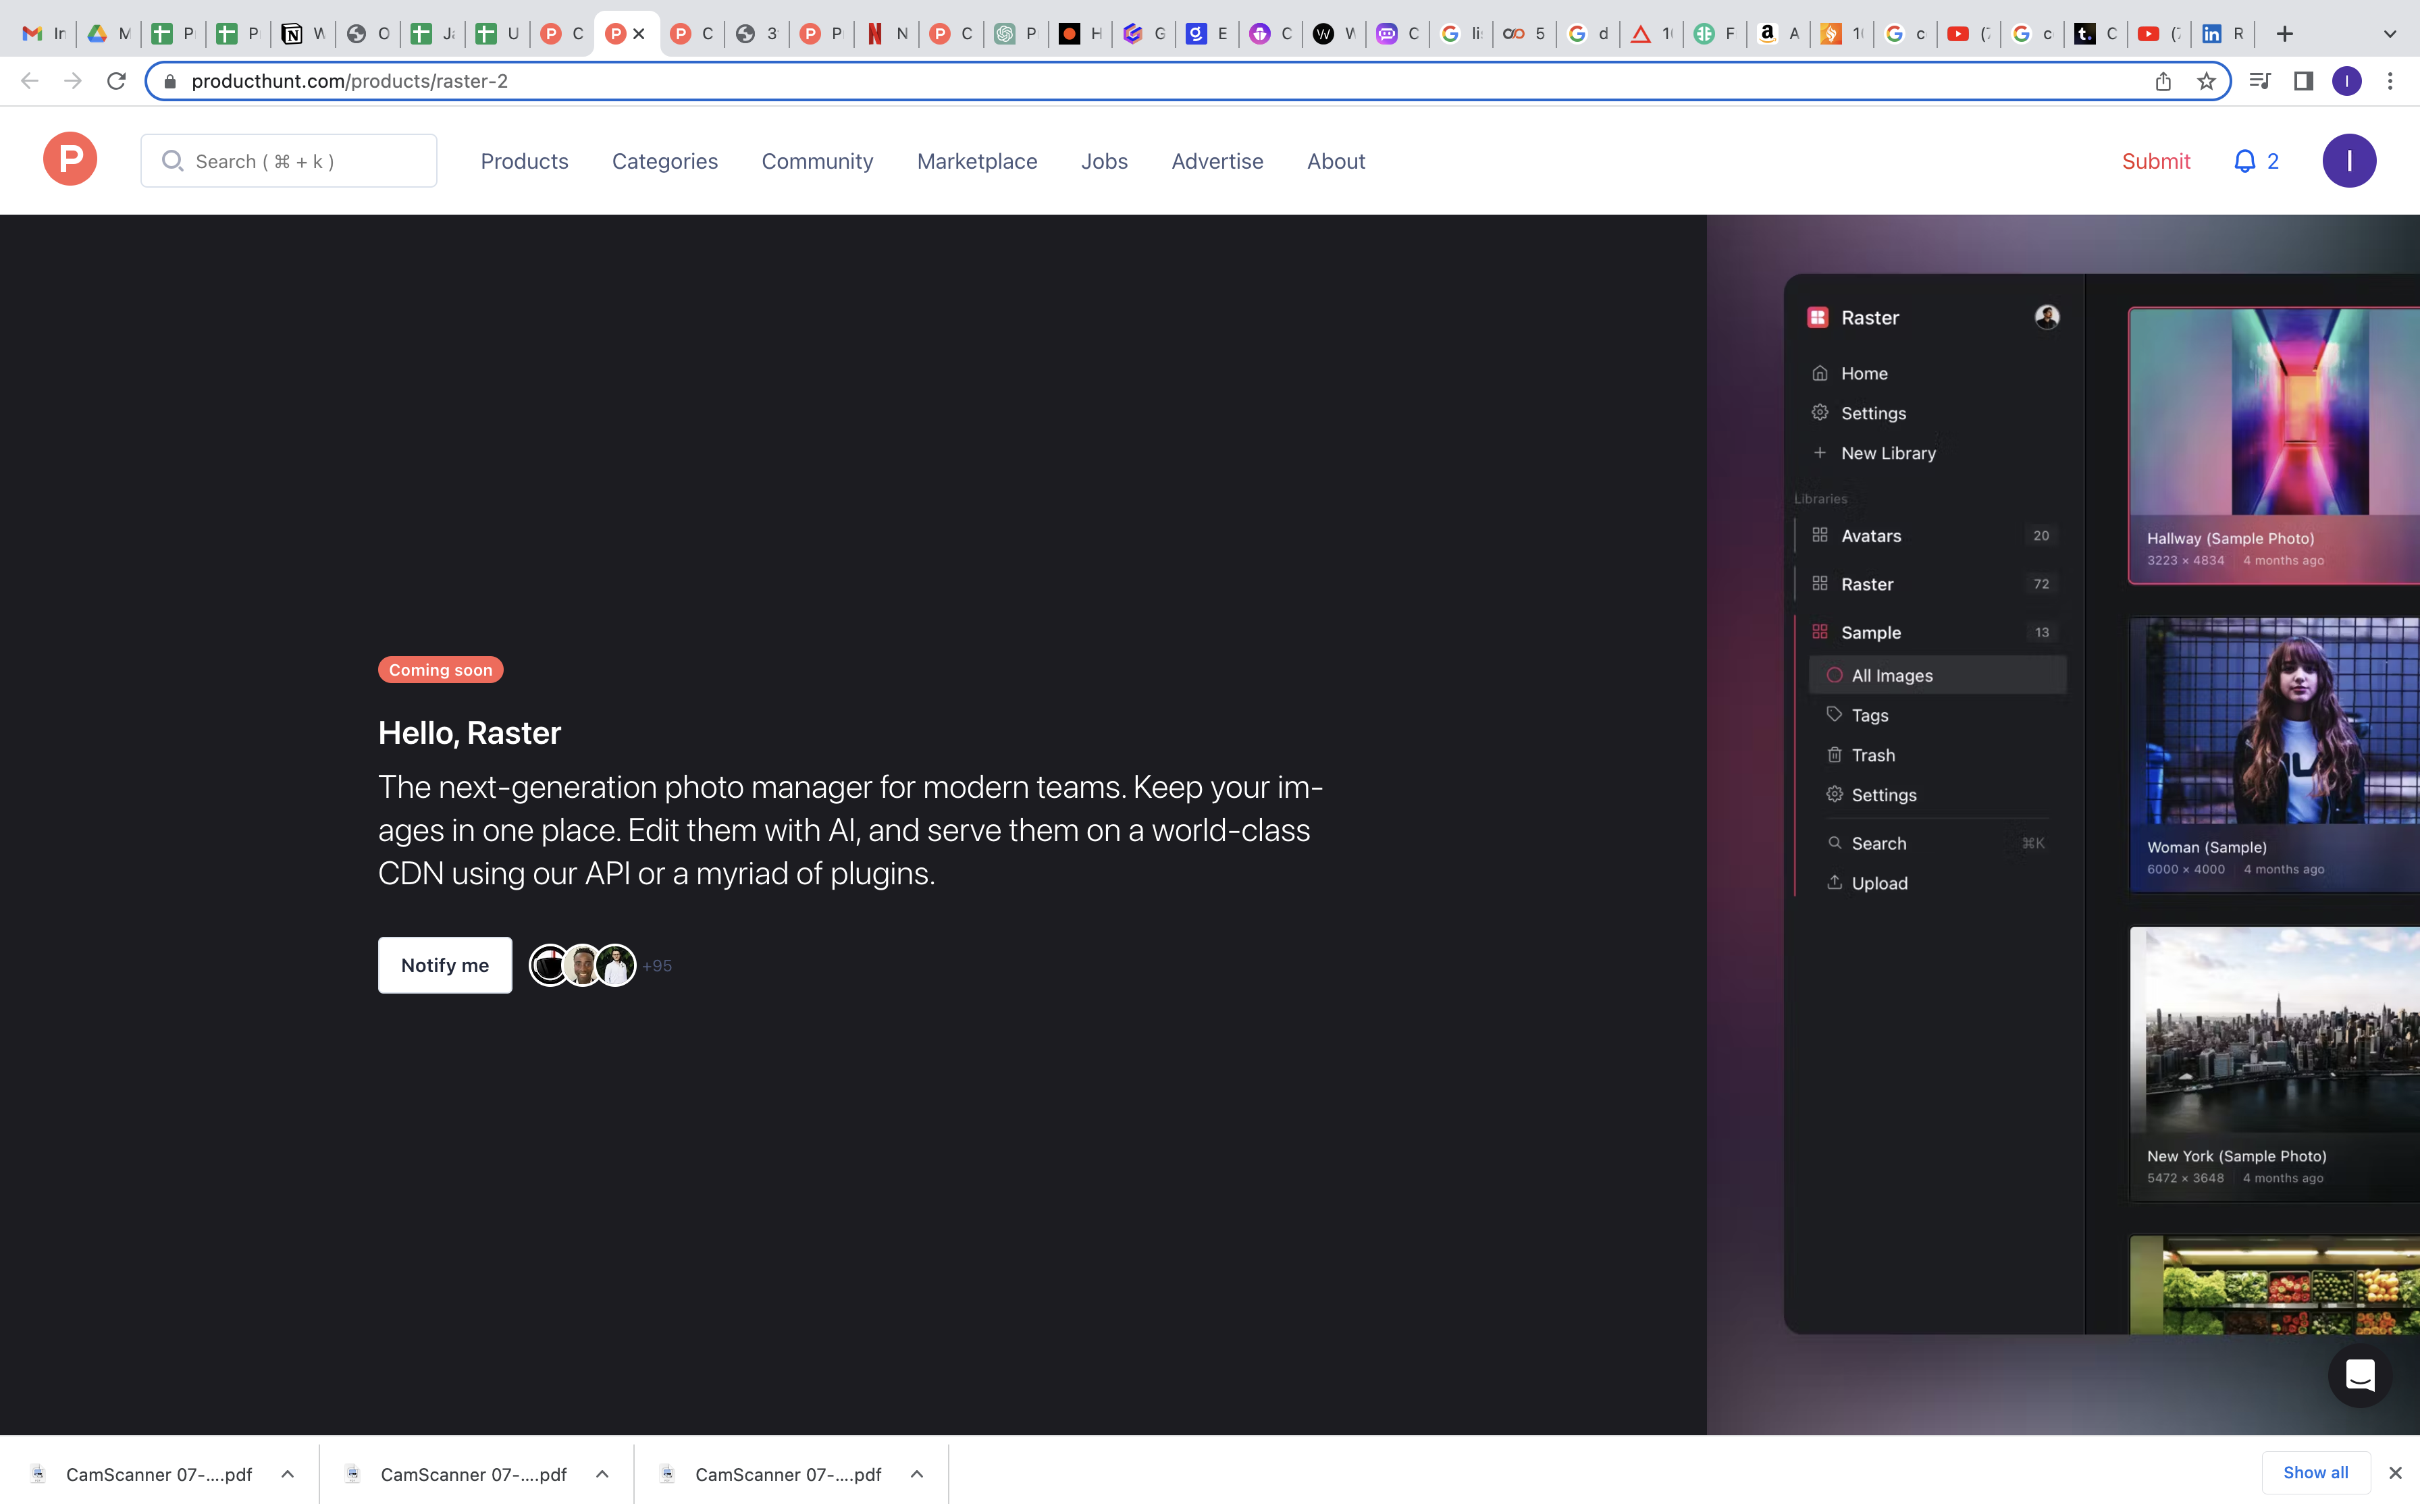Screen dimensions: 2420x1512
Task: Close the downloads bar
Action: 2395,1473
